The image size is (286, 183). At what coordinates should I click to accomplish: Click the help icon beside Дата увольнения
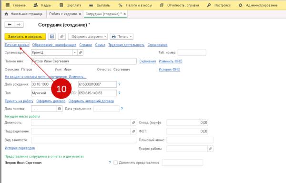click(122, 109)
